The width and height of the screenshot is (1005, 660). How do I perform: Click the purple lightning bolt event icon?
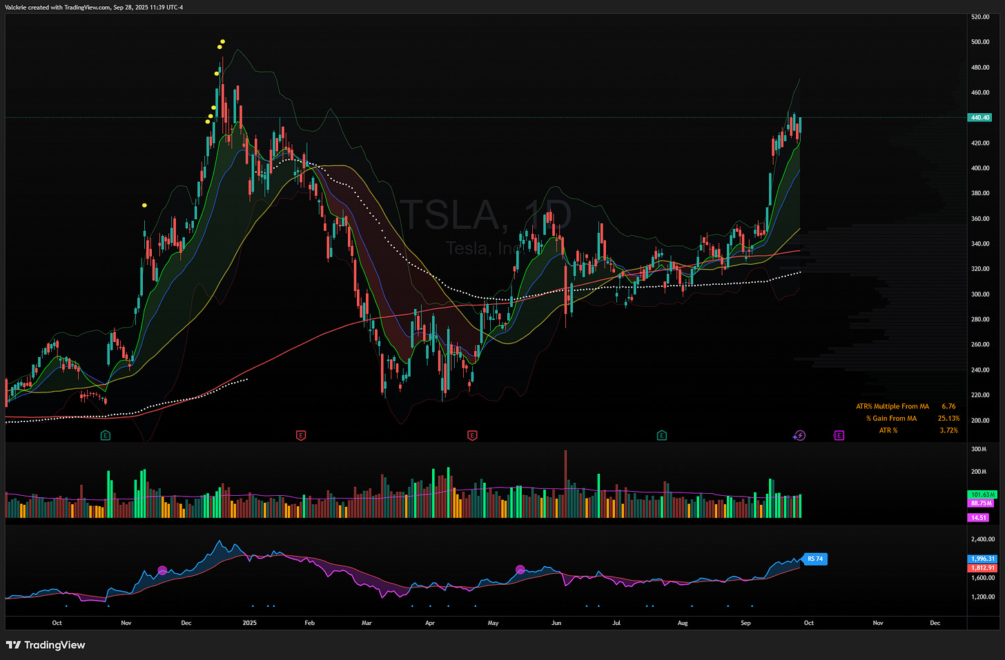(x=799, y=435)
